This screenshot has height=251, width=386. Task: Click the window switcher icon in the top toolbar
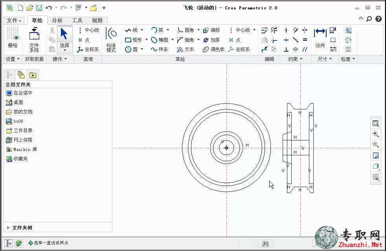[x=78, y=8]
